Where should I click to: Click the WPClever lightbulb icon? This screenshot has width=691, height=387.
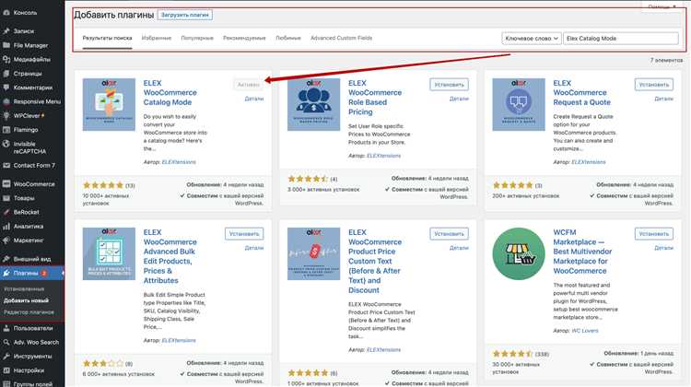tap(6, 116)
